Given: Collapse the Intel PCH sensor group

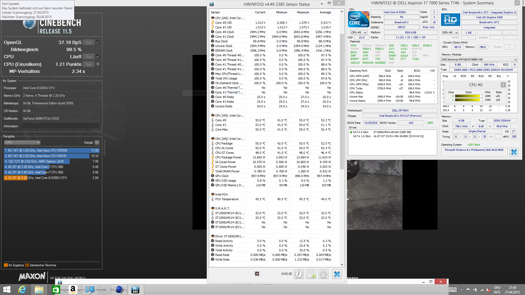Looking at the screenshot, I should pos(213,194).
